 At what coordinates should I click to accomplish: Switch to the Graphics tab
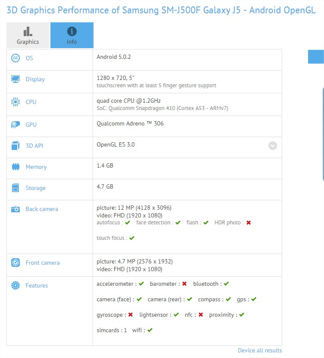click(28, 35)
